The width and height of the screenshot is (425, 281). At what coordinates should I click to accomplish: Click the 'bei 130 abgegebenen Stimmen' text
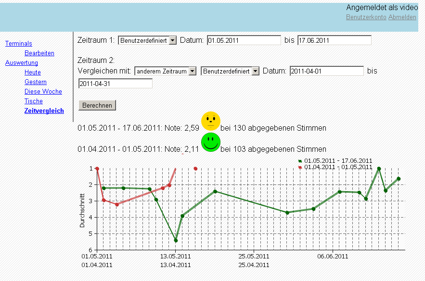(x=273, y=128)
